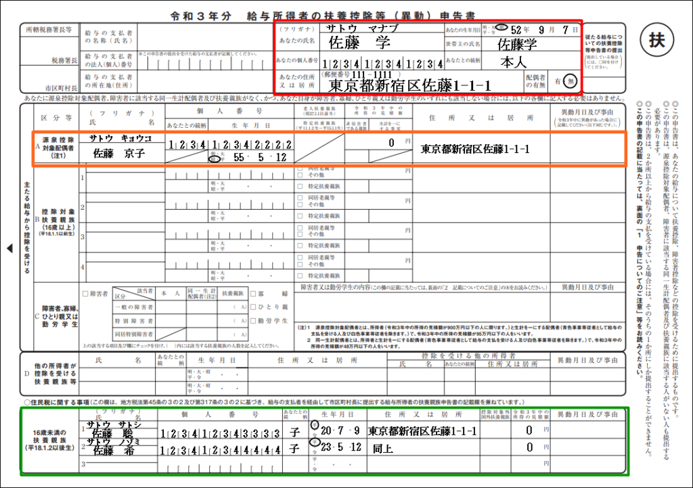Select the 有 spouse option
693x488 pixels.
click(558, 81)
